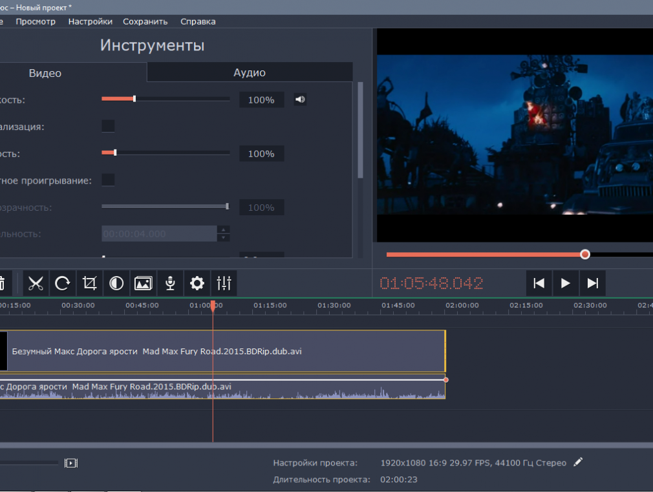653x492 pixels.
Task: Click the 00:30:00 mark on ruler
Action: [78, 305]
